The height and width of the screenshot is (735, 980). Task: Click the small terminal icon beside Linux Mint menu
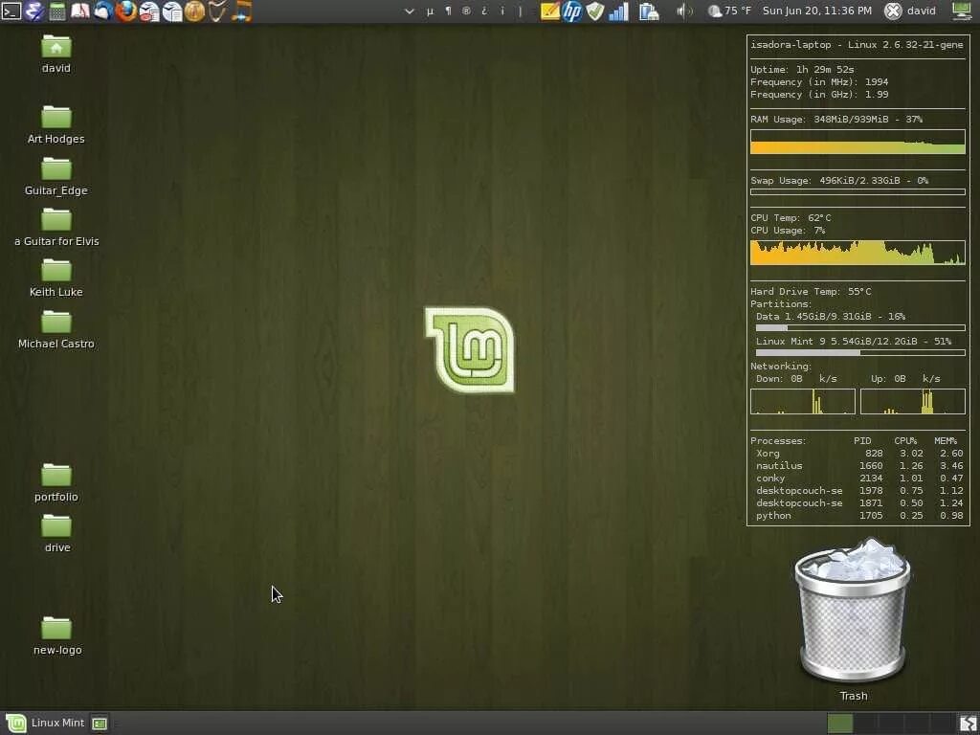coord(100,724)
